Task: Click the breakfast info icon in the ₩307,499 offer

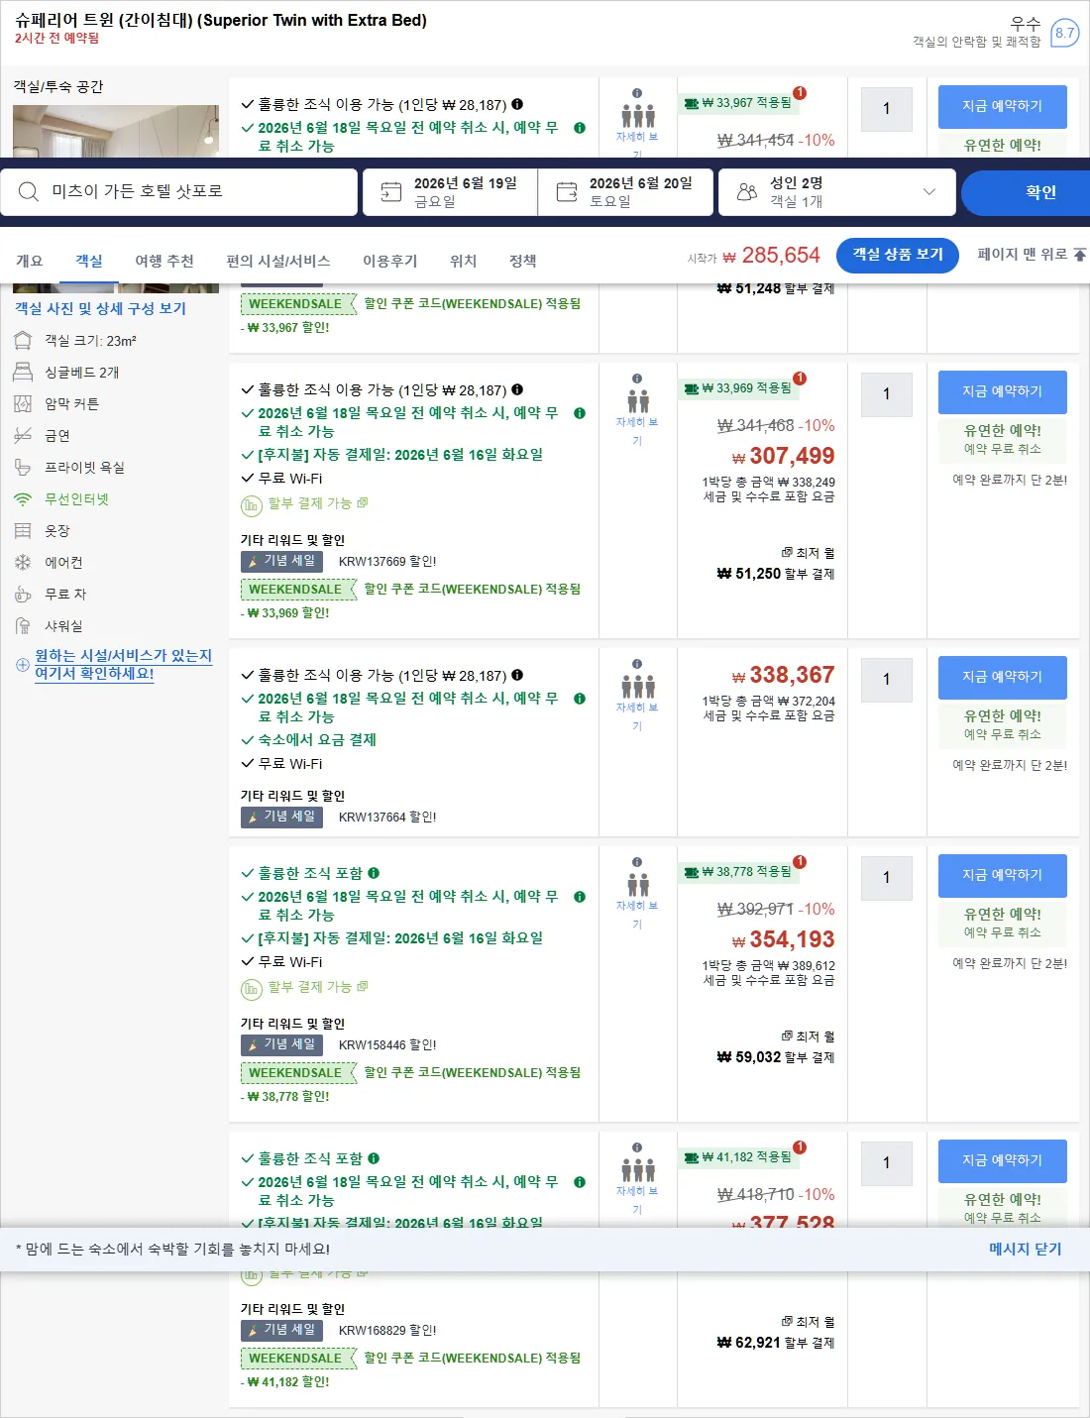Action: pos(517,390)
